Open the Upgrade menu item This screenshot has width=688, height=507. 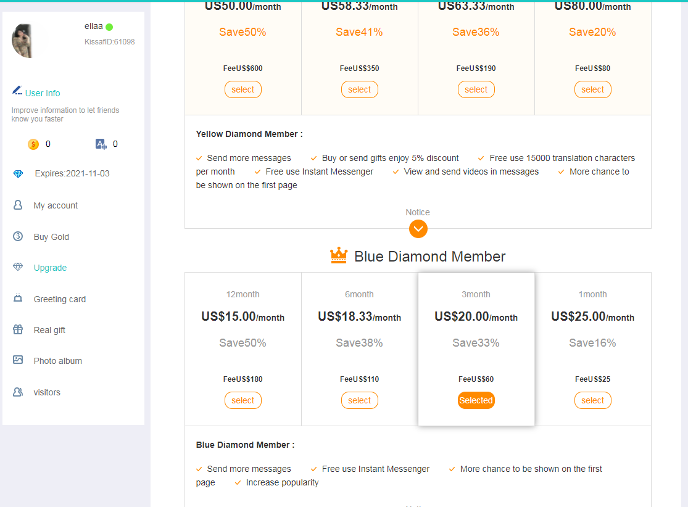pos(50,268)
